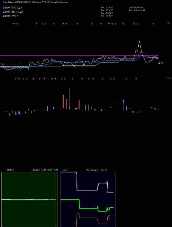The height and width of the screenshot is (227, 172).
Task: Click the MACD panel heading
Action: [x=10, y=170]
